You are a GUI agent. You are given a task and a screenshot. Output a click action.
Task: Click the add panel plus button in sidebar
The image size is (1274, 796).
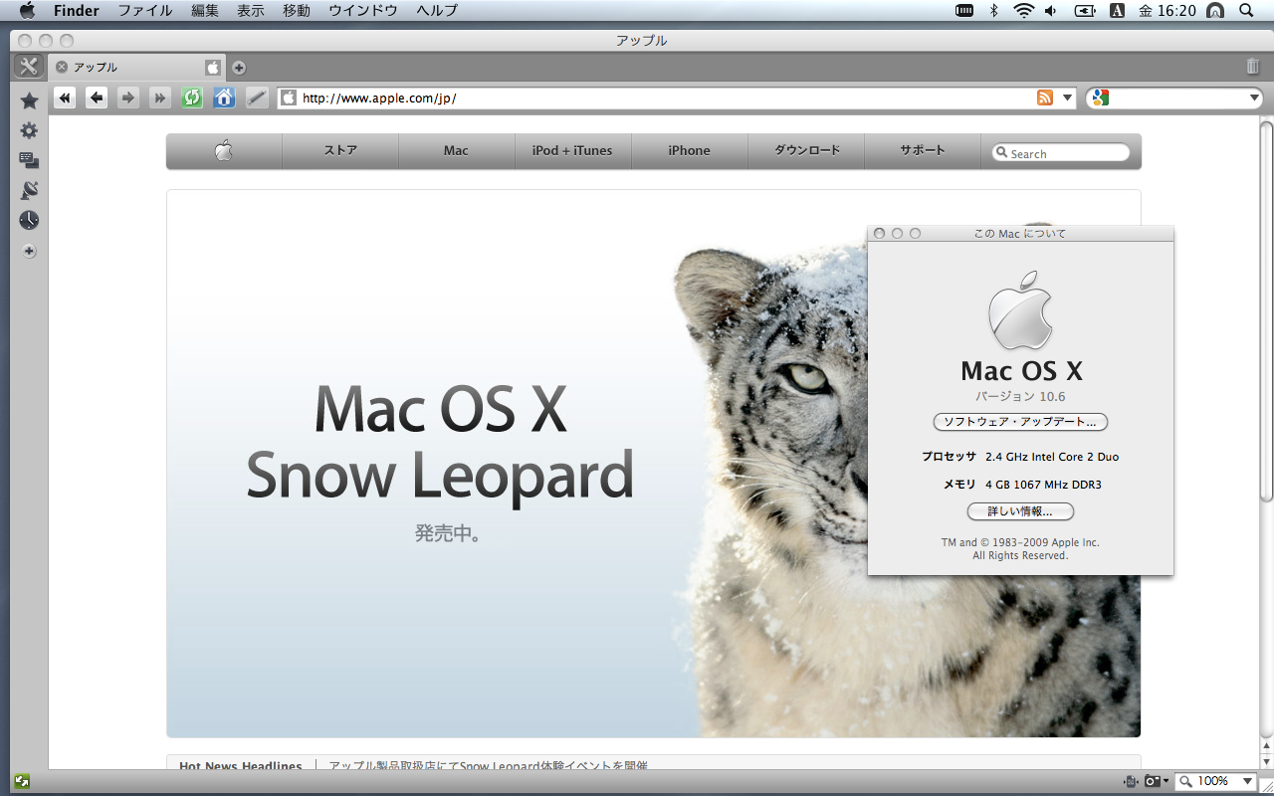(29, 252)
